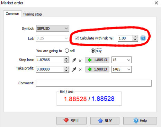Select the buy radio button
Viewport: 161px width, 127px height.
pyautogui.click(x=93, y=51)
